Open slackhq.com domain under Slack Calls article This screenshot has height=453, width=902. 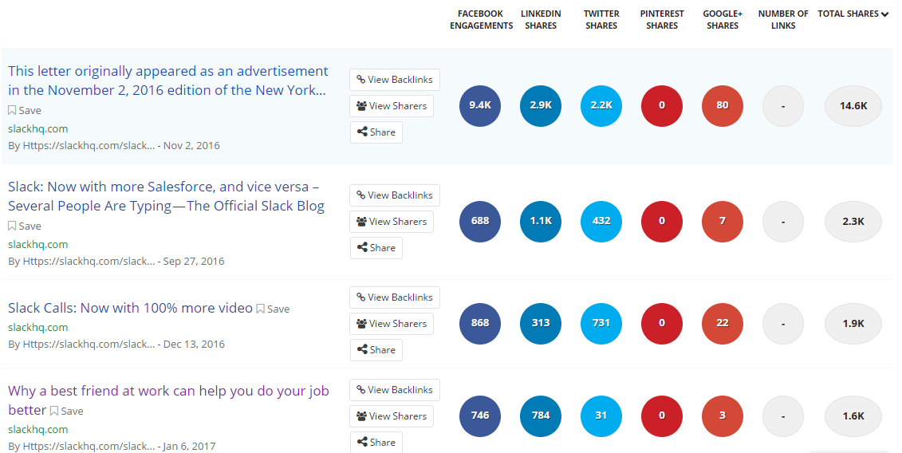[37, 328]
